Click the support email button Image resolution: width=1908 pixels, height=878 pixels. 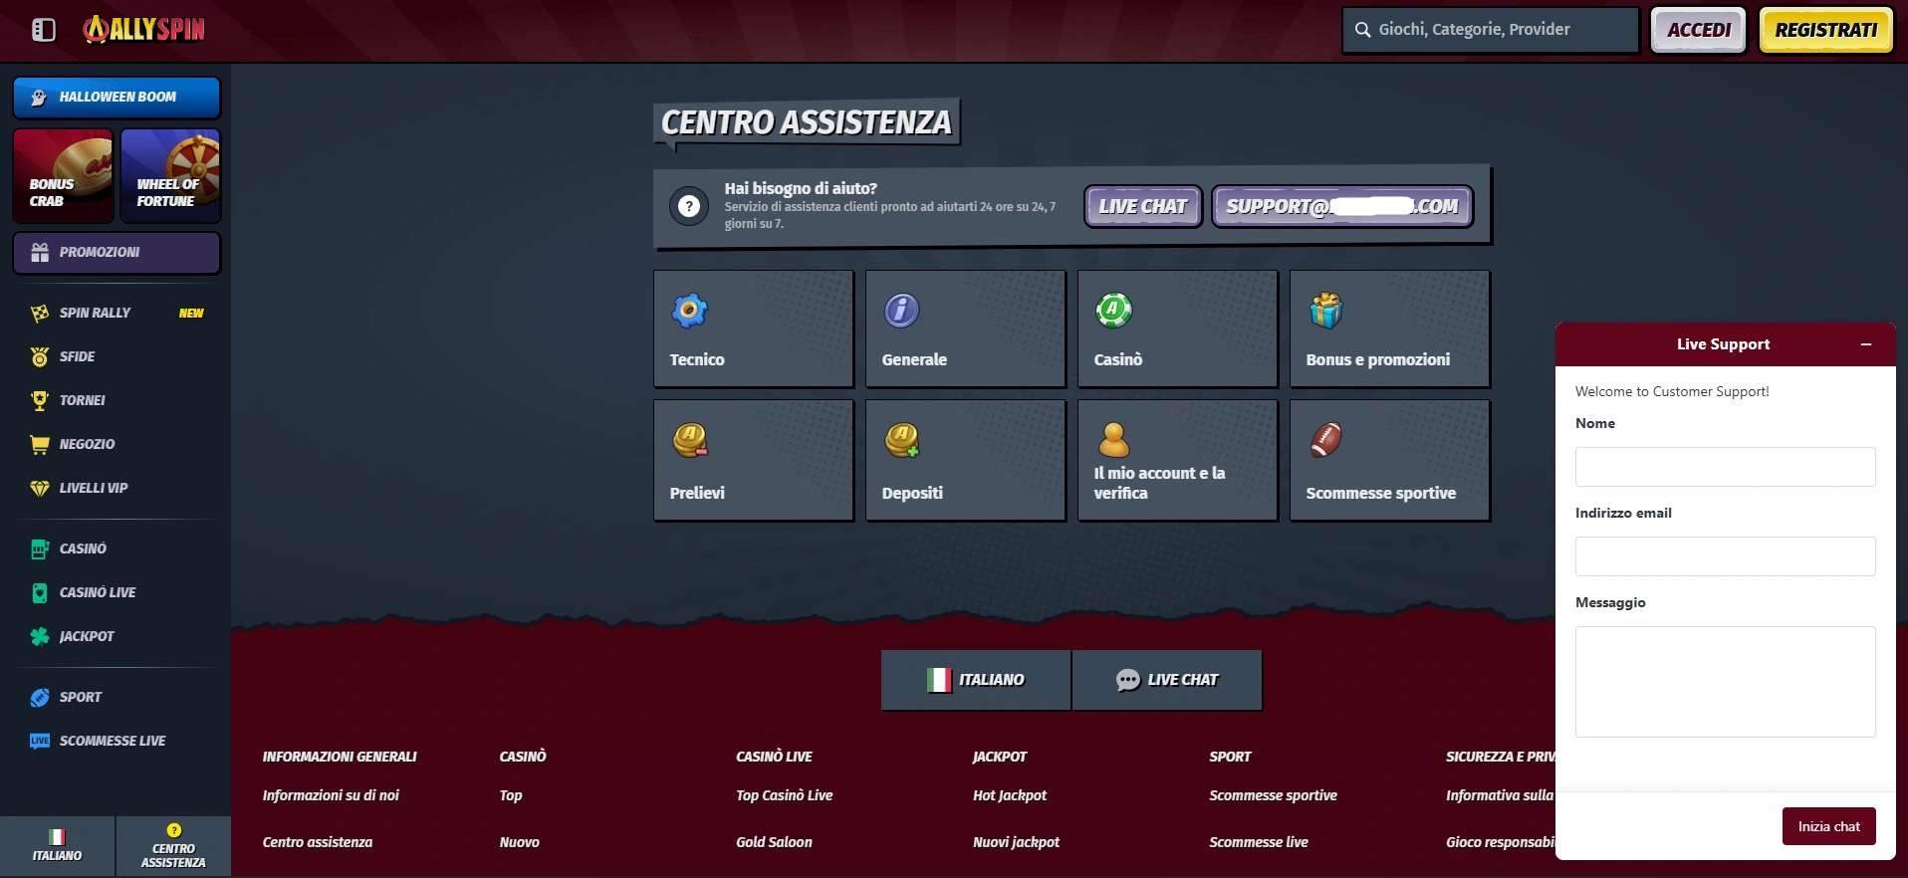[x=1342, y=206]
